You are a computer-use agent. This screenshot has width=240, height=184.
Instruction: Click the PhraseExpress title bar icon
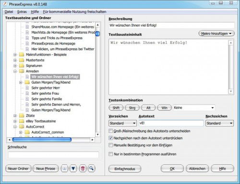click(5, 4)
